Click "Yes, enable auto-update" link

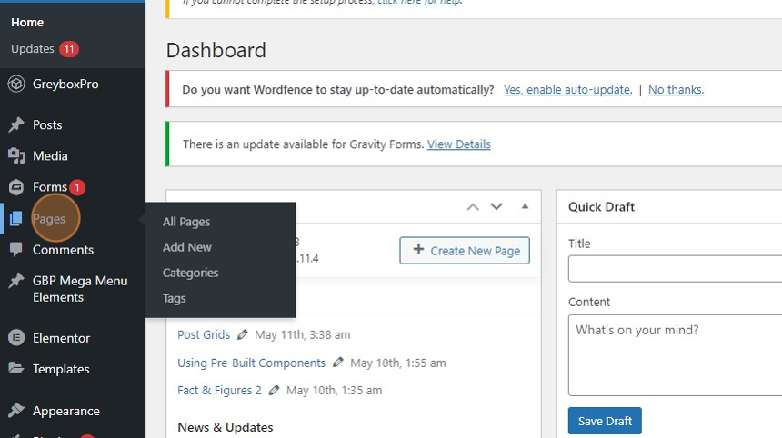(567, 90)
